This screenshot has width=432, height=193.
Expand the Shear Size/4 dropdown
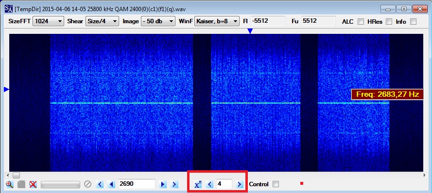click(102, 21)
